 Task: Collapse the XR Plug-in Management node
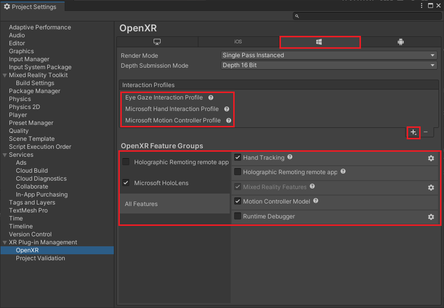(x=4, y=242)
